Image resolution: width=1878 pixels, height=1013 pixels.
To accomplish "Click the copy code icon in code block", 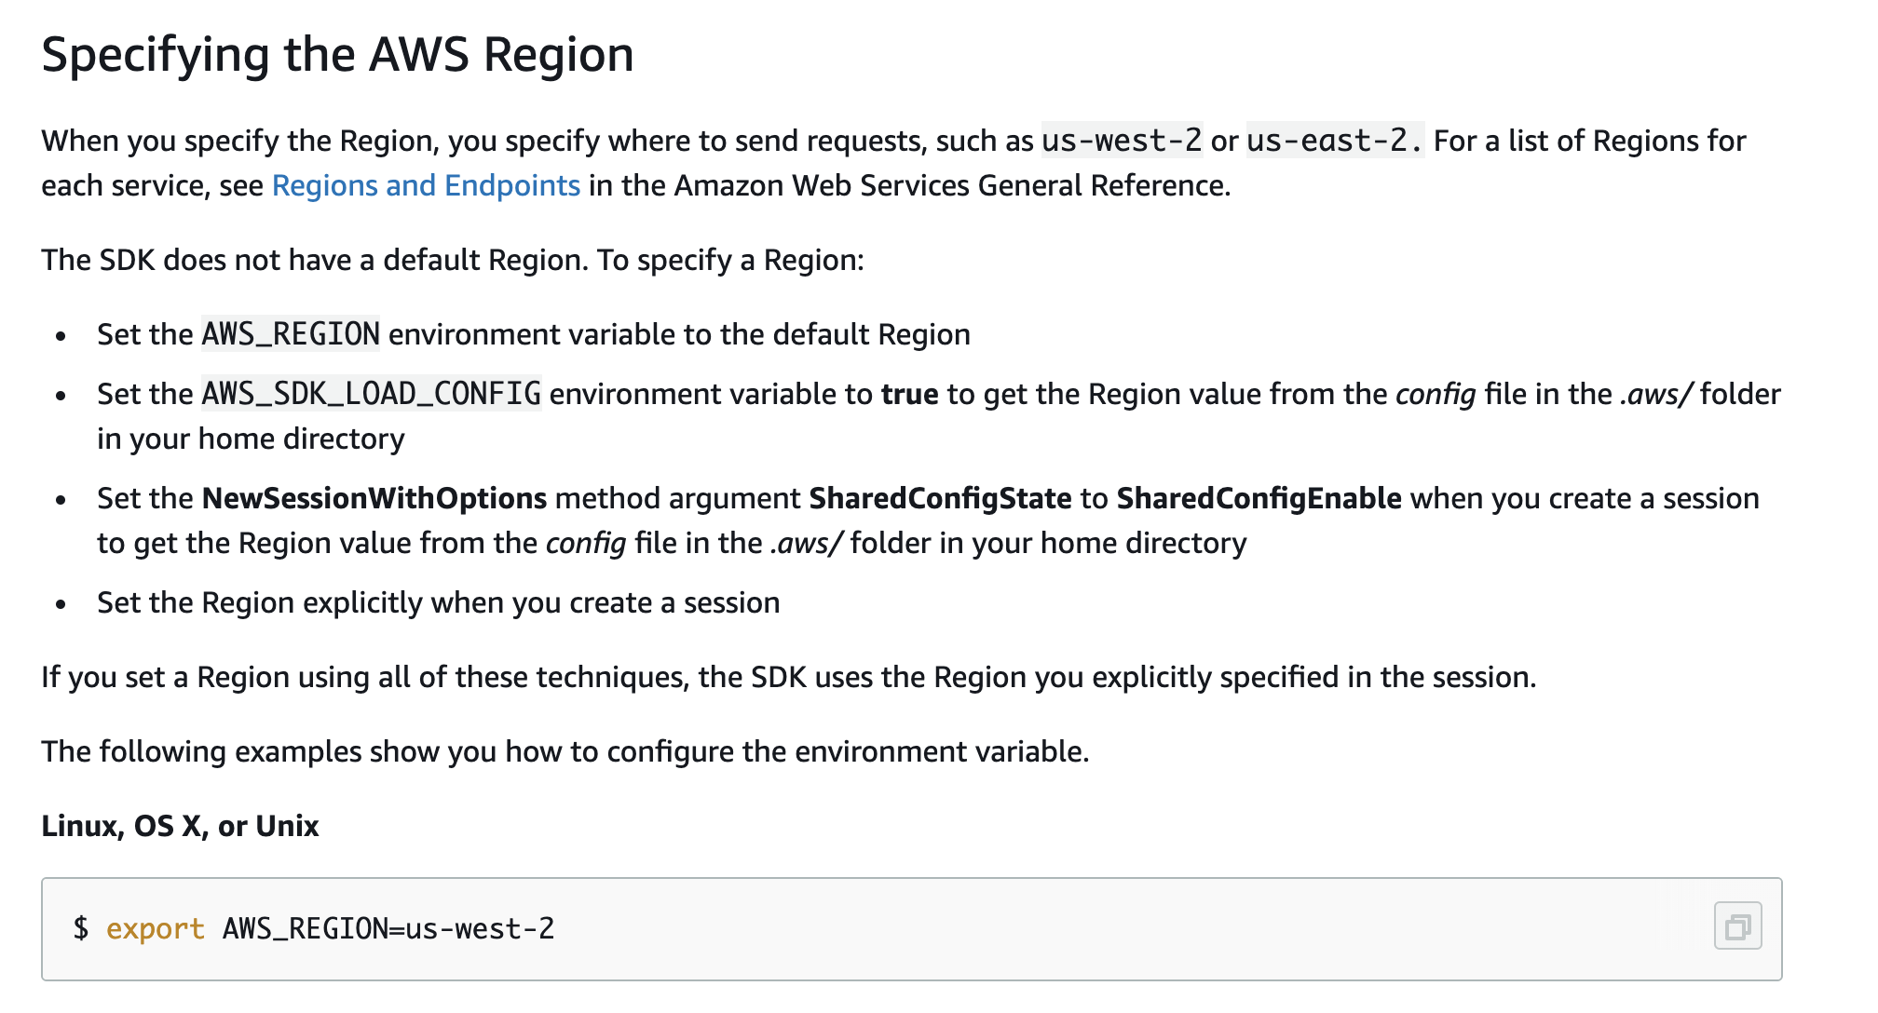I will point(1736,926).
